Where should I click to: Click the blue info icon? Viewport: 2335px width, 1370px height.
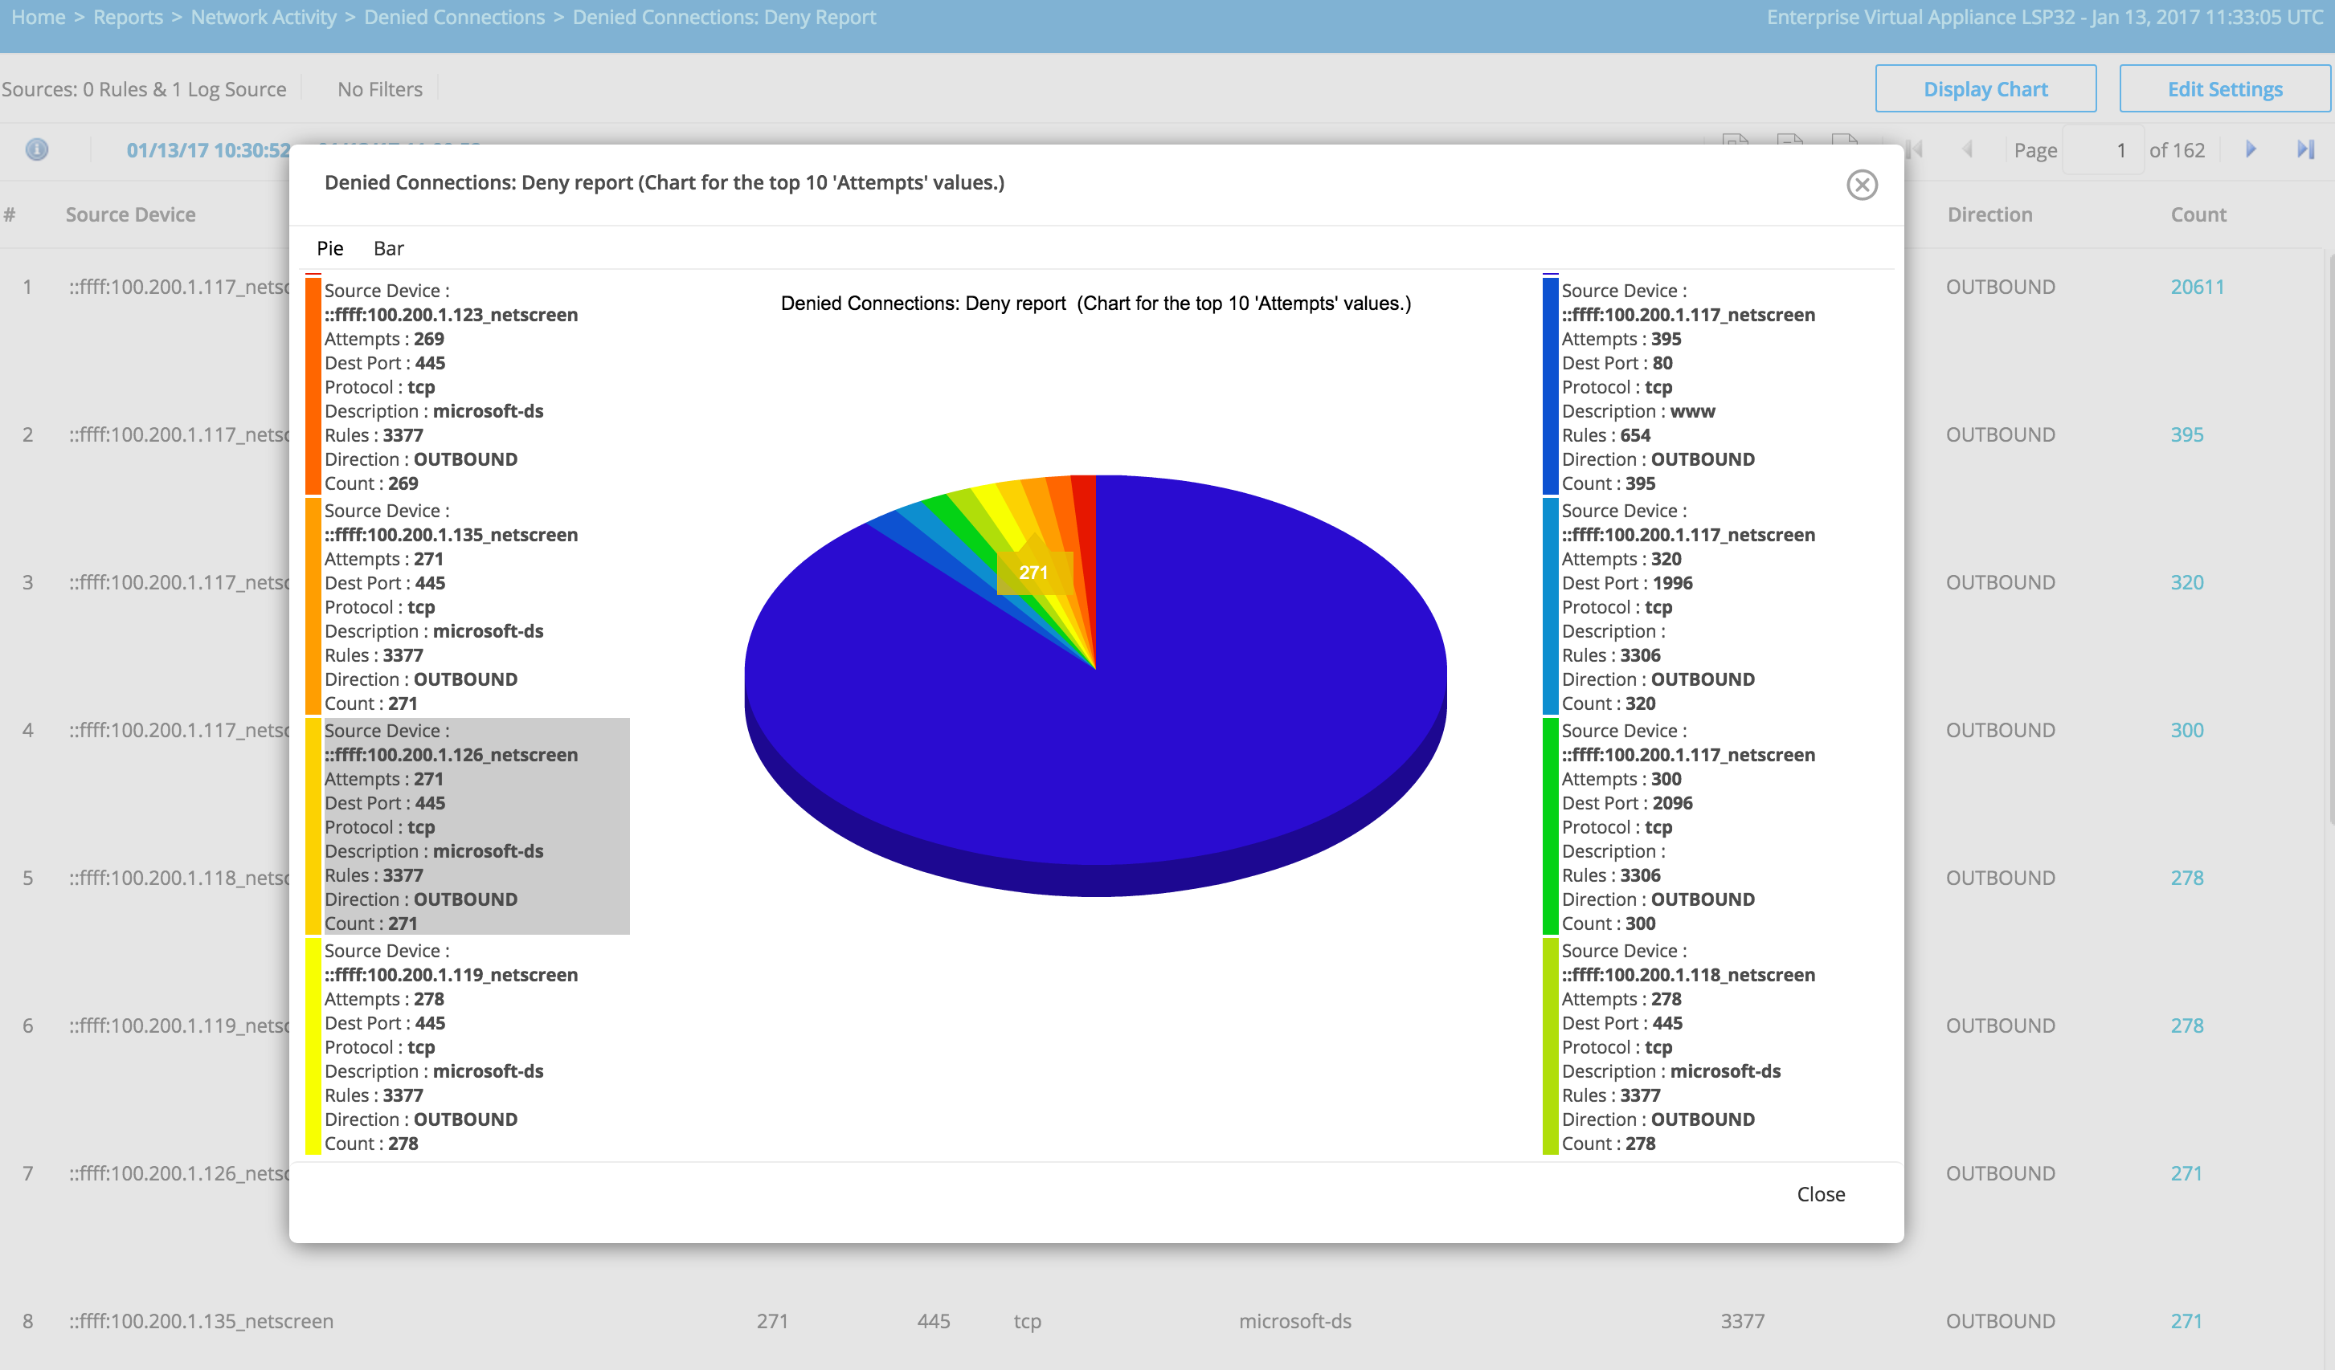pyautogui.click(x=37, y=149)
